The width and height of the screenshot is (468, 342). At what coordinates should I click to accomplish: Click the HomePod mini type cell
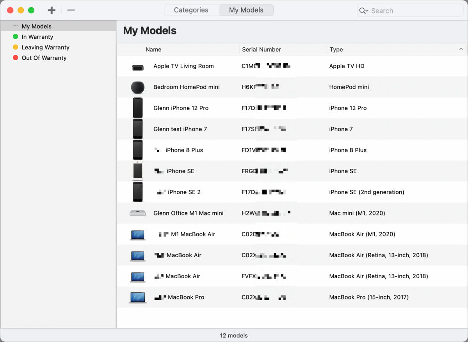(349, 87)
